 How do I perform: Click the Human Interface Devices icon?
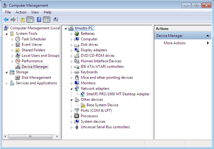point(77,61)
